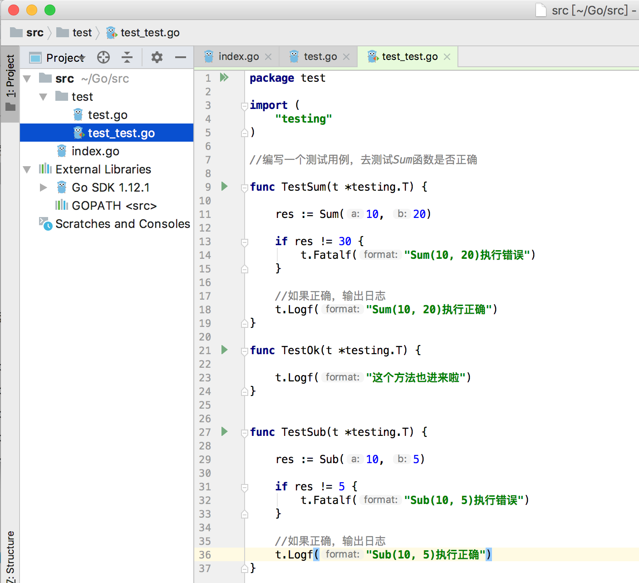639x583 pixels.
Task: Fold the TestSub function at line 27
Action: point(245,433)
